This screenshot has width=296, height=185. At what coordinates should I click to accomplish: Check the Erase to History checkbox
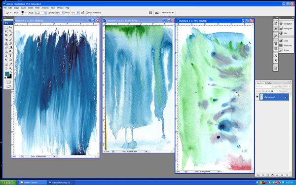pos(87,13)
